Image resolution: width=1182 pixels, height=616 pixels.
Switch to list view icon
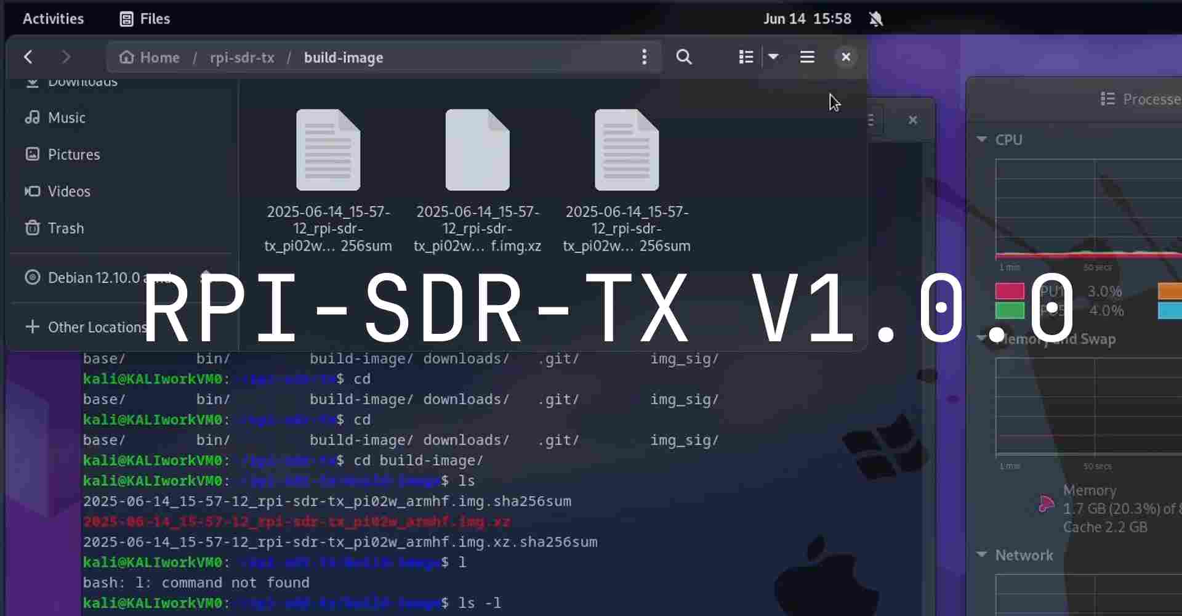tap(746, 57)
